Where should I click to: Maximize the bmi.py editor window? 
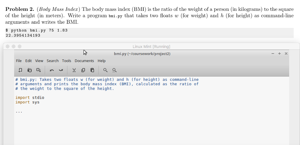279,54
